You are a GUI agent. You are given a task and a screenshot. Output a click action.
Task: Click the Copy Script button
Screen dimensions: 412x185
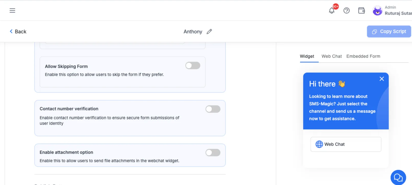tap(389, 32)
